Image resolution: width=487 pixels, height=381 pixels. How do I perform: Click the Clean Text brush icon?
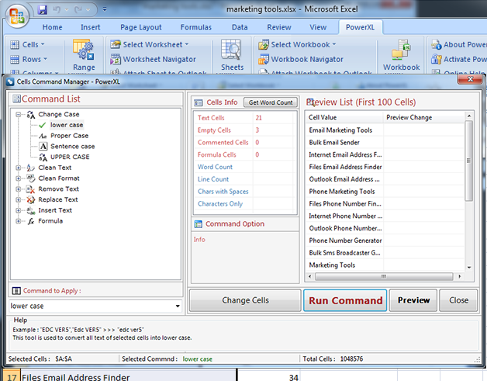coord(30,168)
